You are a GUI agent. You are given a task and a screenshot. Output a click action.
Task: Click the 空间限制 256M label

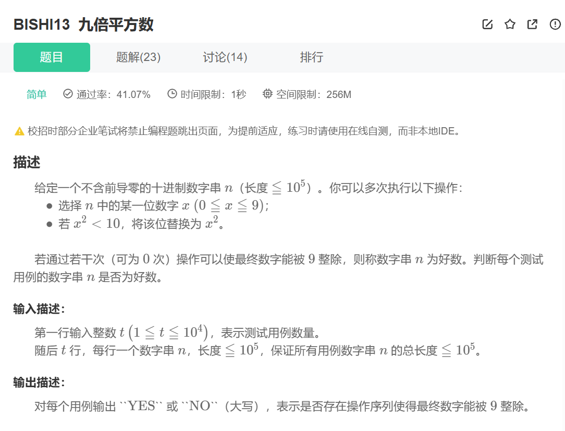point(313,94)
